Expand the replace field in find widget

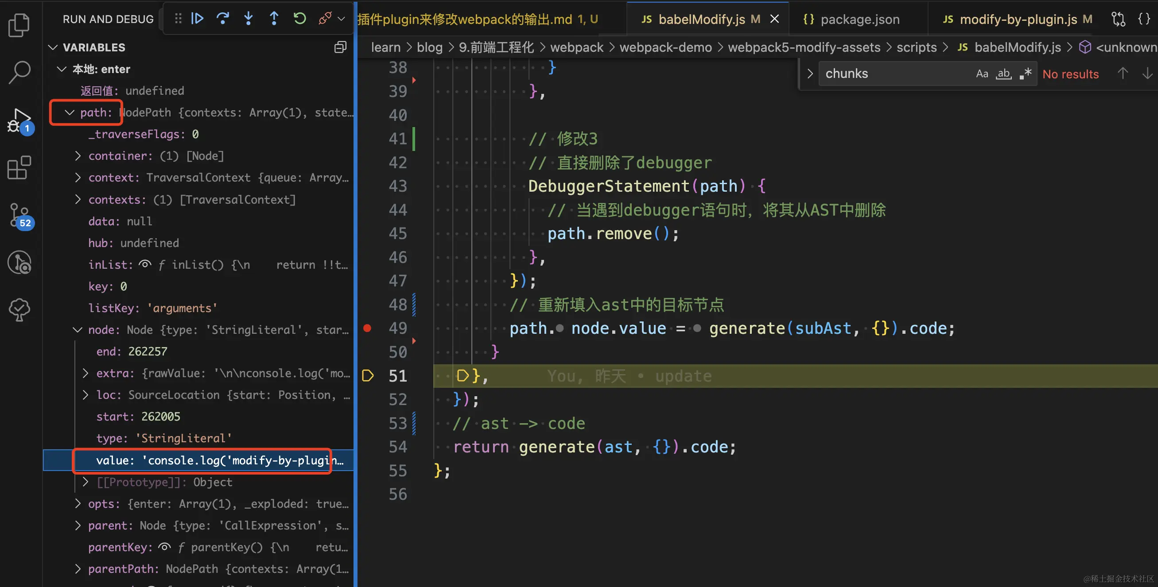(810, 73)
